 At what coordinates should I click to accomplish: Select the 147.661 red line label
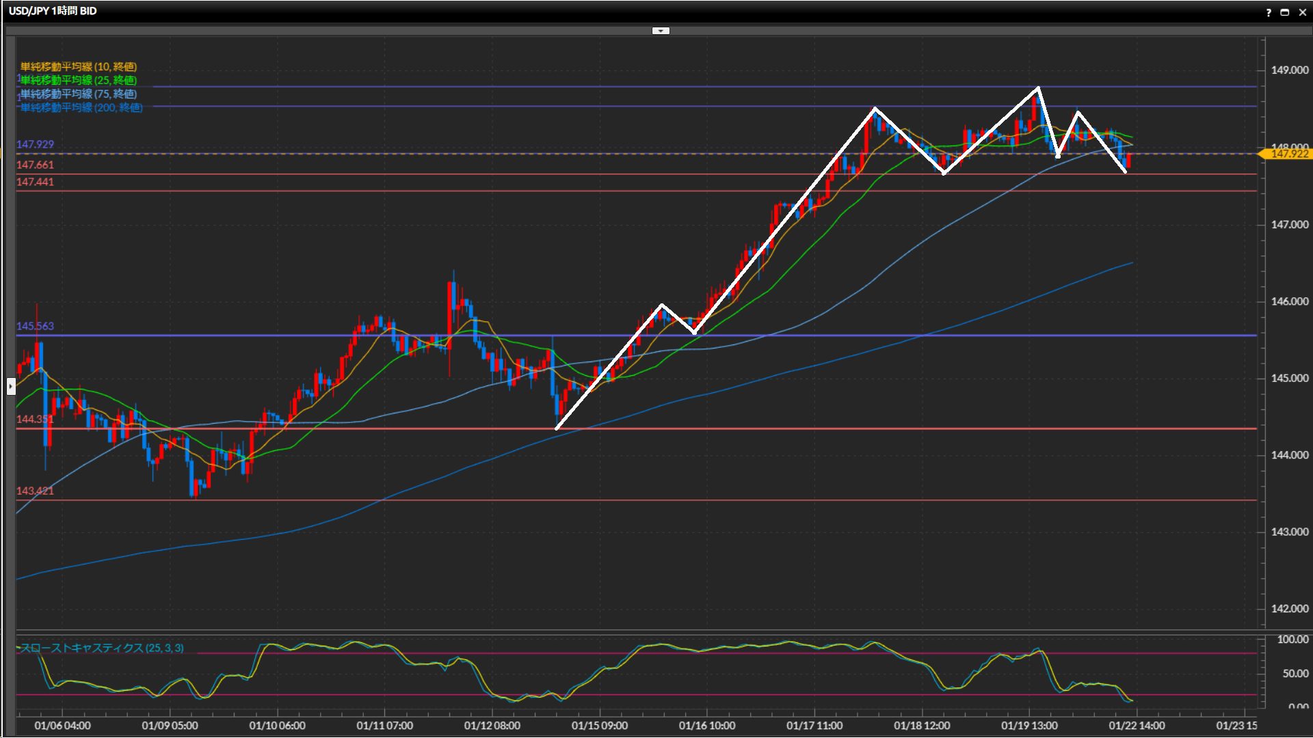35,165
